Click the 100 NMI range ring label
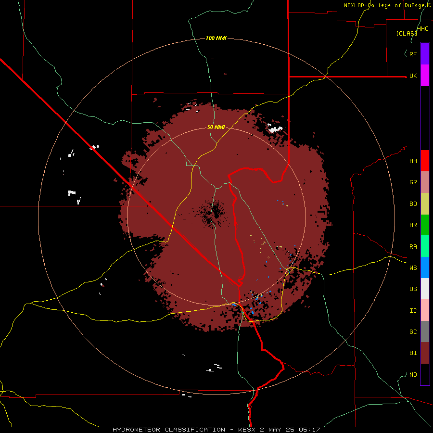433x433 pixels. pyautogui.click(x=216, y=38)
